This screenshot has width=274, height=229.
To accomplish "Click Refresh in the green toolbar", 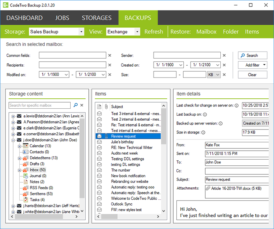I will (154, 32).
